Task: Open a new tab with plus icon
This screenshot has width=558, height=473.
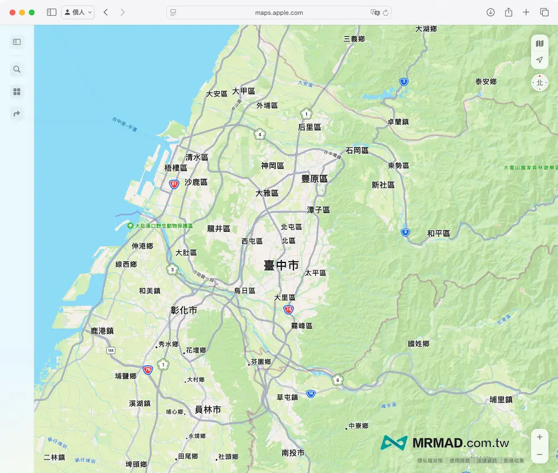Action: pos(526,12)
